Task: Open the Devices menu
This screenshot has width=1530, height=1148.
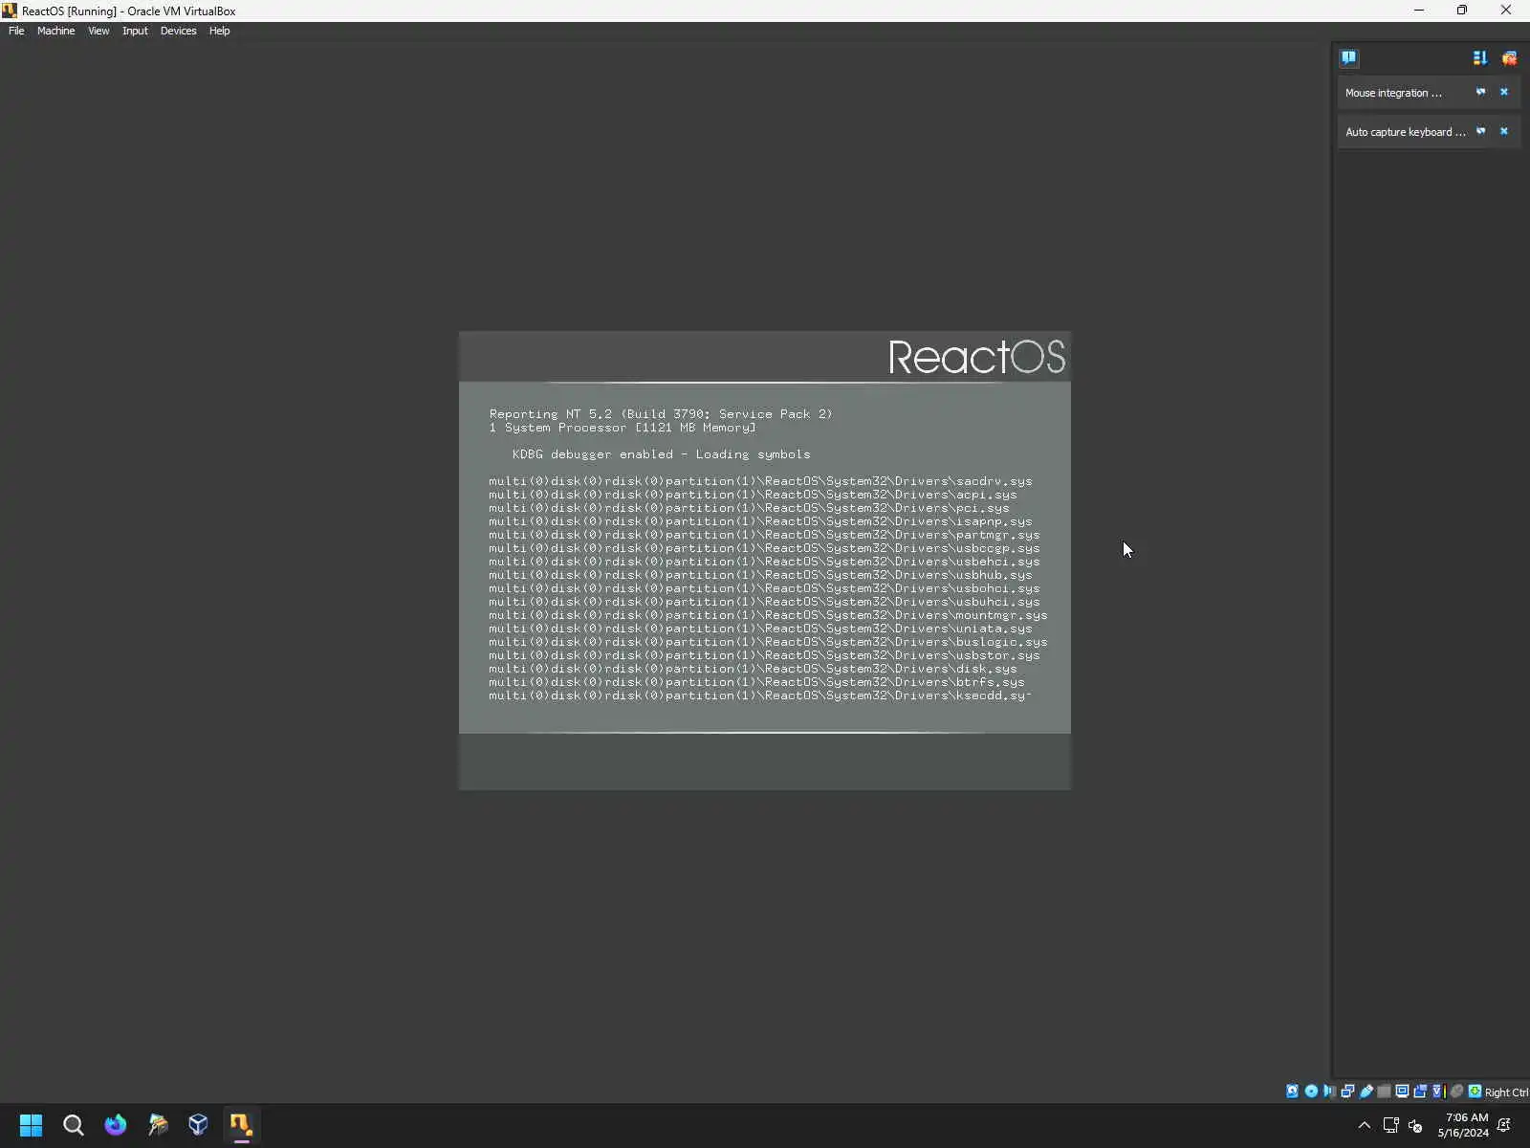Action: tap(178, 31)
